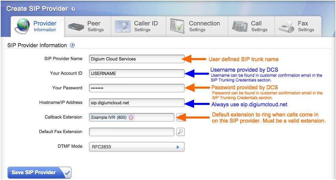Focus the Your Account ID field
Screen dimensions: 336x180
137,73
